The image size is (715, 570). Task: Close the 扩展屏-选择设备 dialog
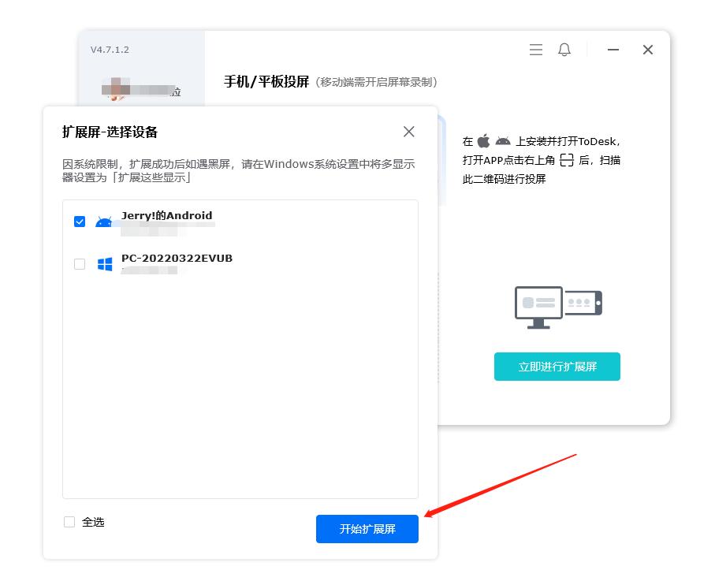[x=408, y=132]
